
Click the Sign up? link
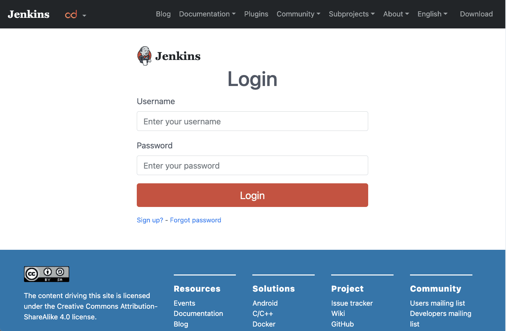click(150, 220)
